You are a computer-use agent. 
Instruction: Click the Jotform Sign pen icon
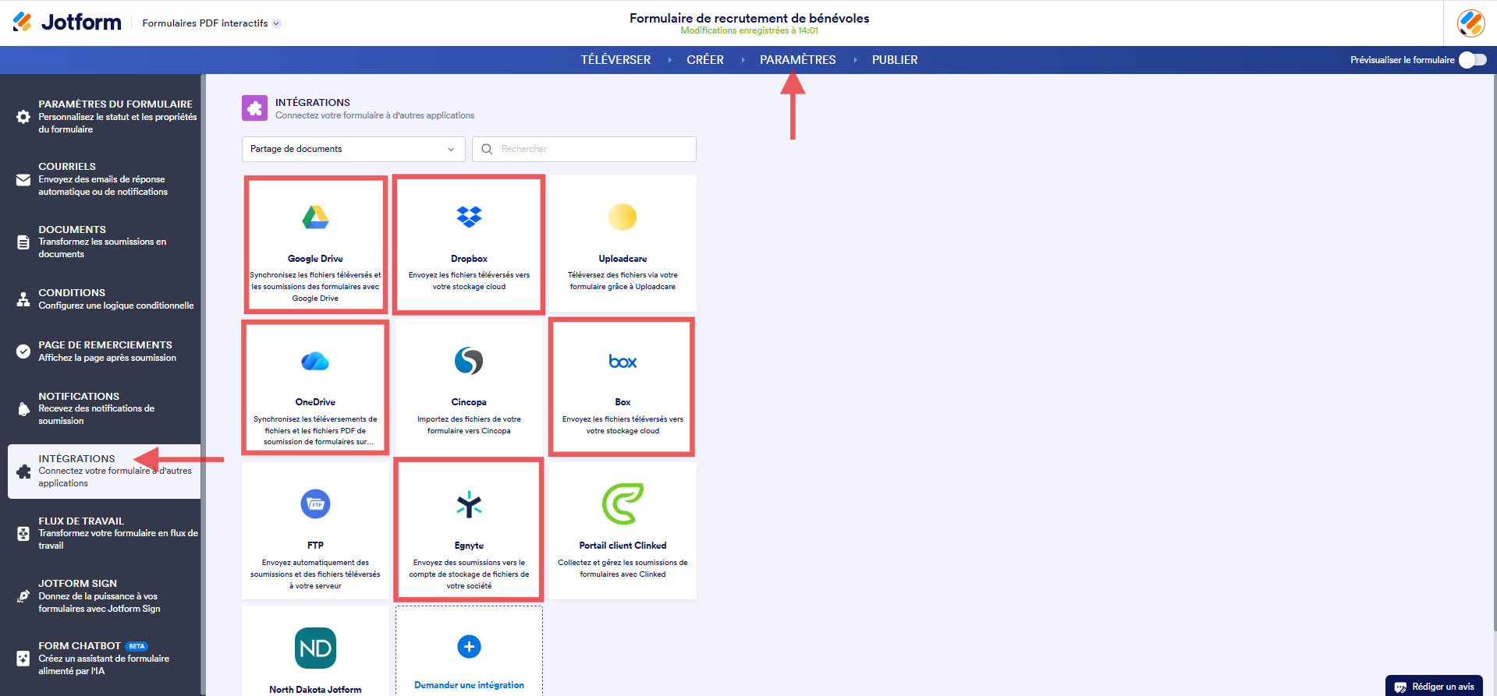(23, 596)
